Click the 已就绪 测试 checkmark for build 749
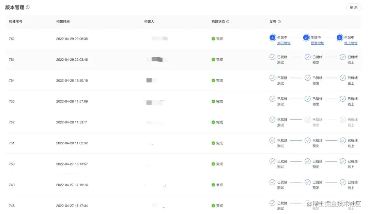This screenshot has height=214, width=368. (x=273, y=182)
